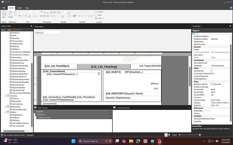The width and height of the screenshot is (233, 145).
Task: Click the zoom out minus icon
Action: [x=180, y=135]
